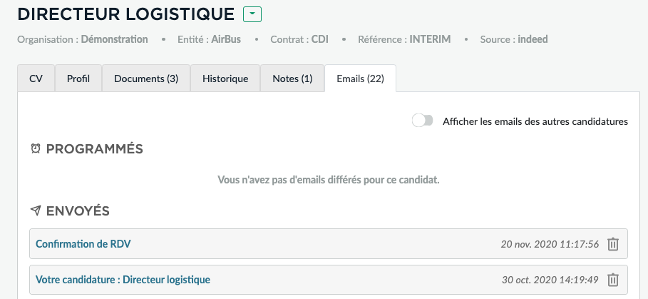648x299 pixels.
Task: Click trash icon for Votre candidature email
Action: 612,280
